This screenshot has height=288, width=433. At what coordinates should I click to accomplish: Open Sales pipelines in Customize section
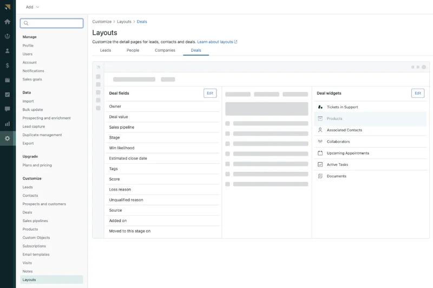tap(35, 221)
